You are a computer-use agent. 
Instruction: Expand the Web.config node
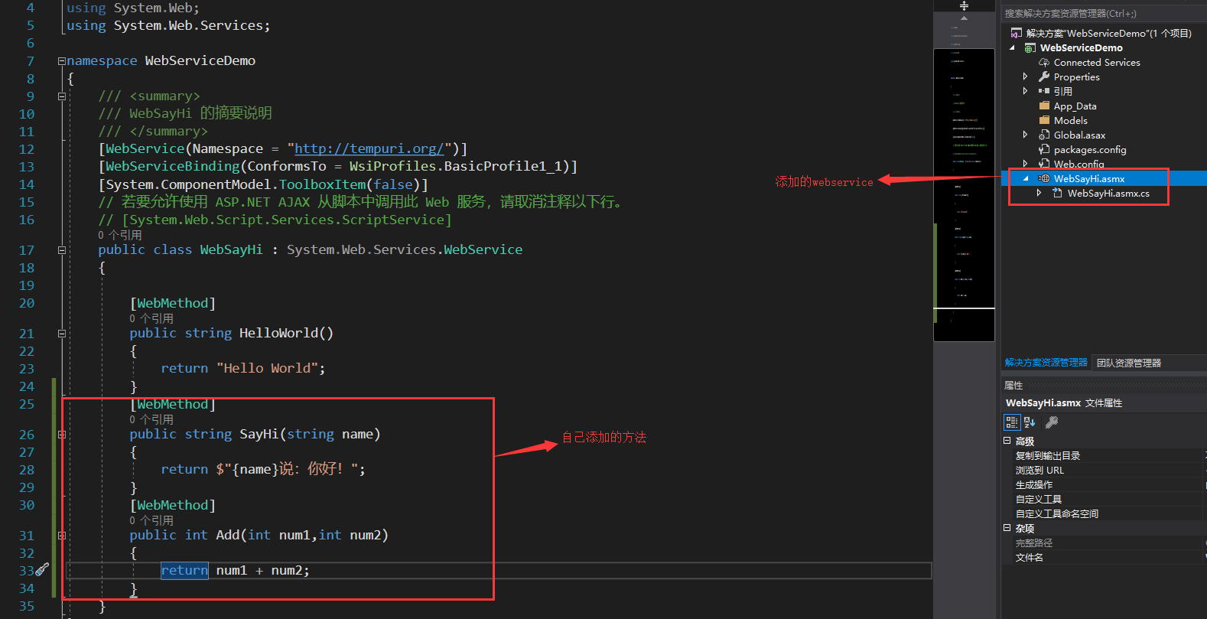tap(1026, 164)
